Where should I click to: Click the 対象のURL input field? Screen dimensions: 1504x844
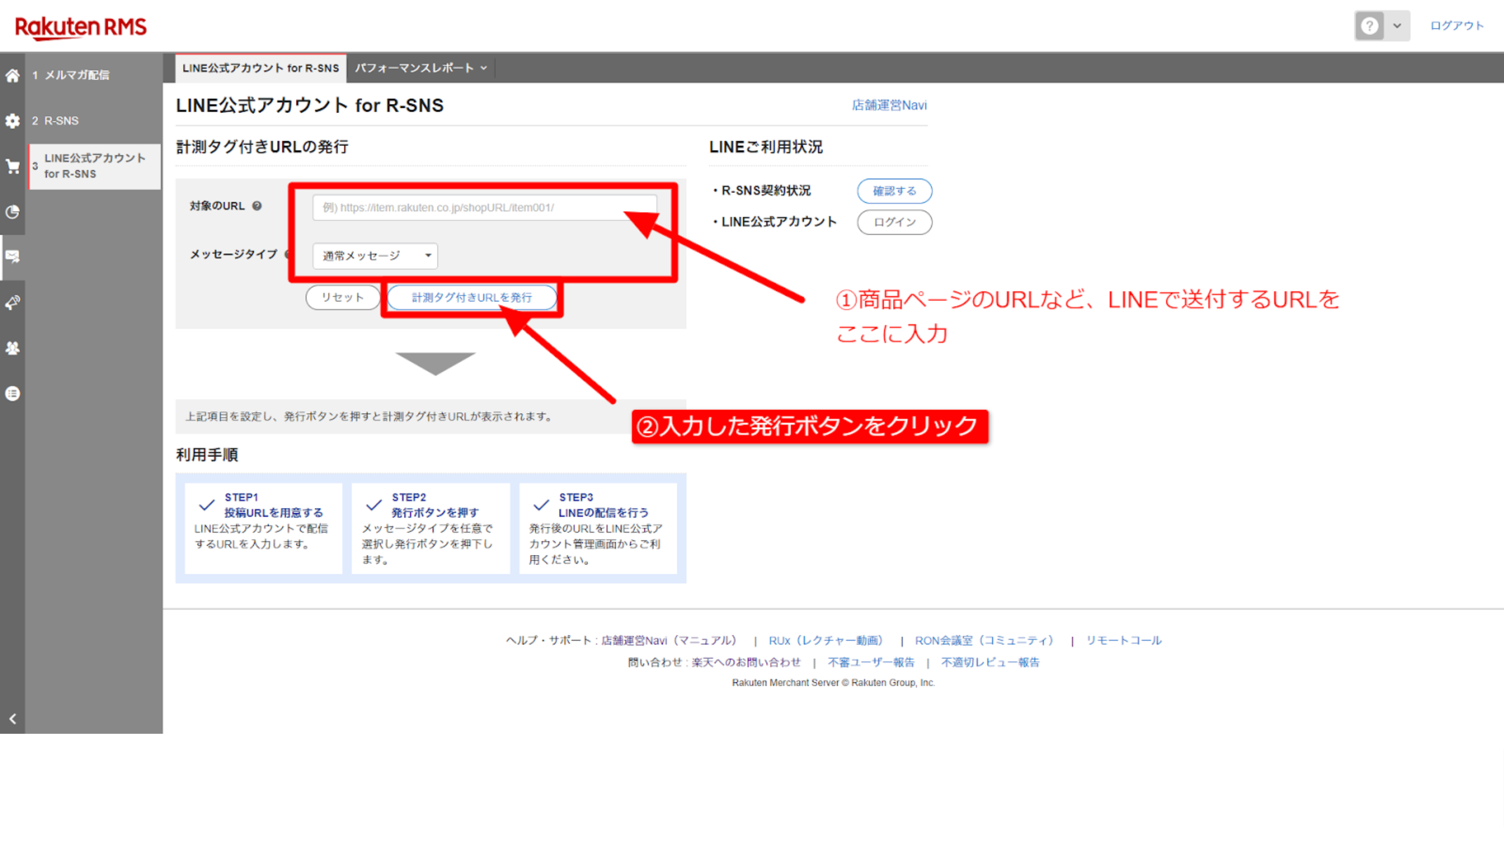click(x=485, y=208)
